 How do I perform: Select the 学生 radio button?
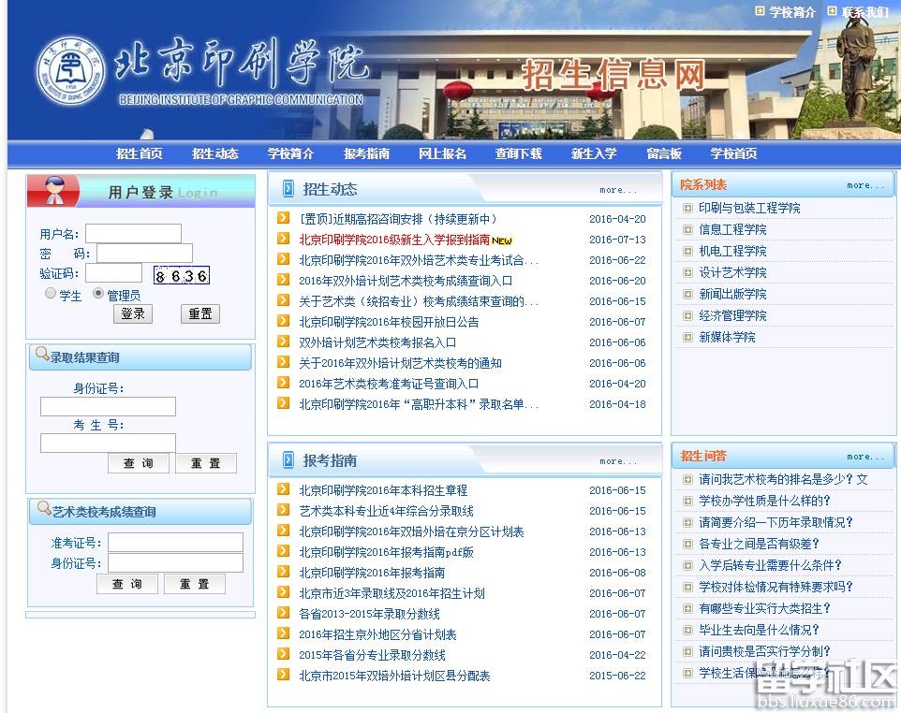[51, 294]
